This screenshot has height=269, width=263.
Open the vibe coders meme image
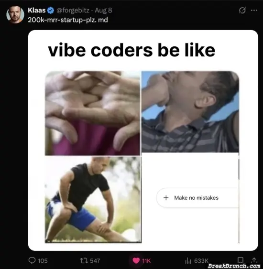click(x=143, y=140)
